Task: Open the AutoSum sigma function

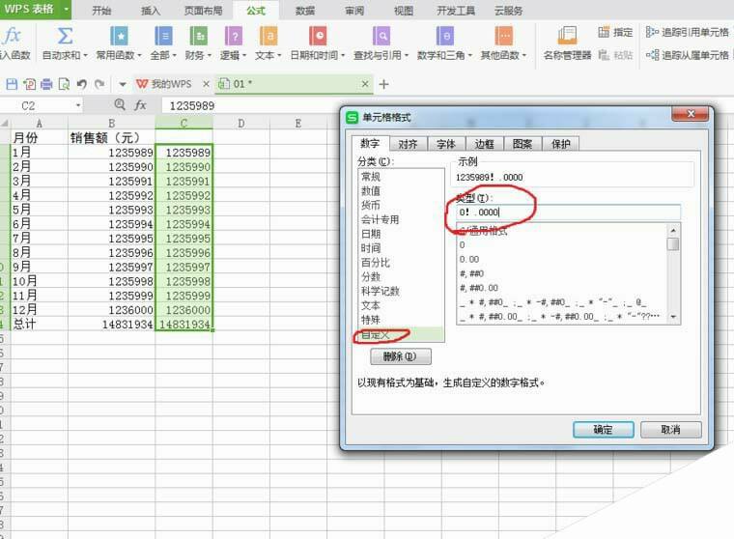Action: tap(65, 36)
